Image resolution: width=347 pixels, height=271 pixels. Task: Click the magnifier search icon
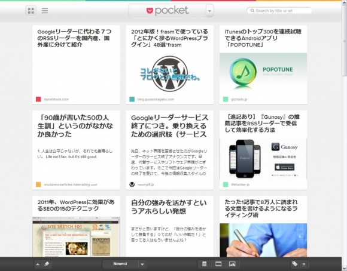[x=252, y=10]
